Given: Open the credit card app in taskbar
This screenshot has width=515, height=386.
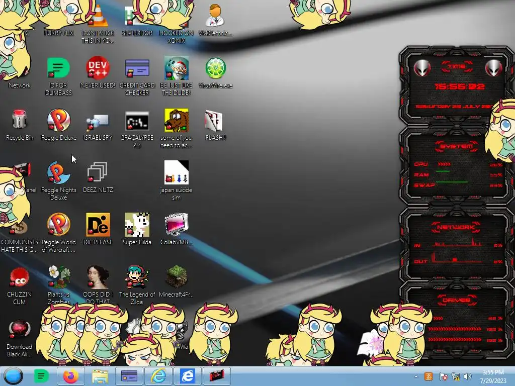Looking at the screenshot, I should pos(129,376).
